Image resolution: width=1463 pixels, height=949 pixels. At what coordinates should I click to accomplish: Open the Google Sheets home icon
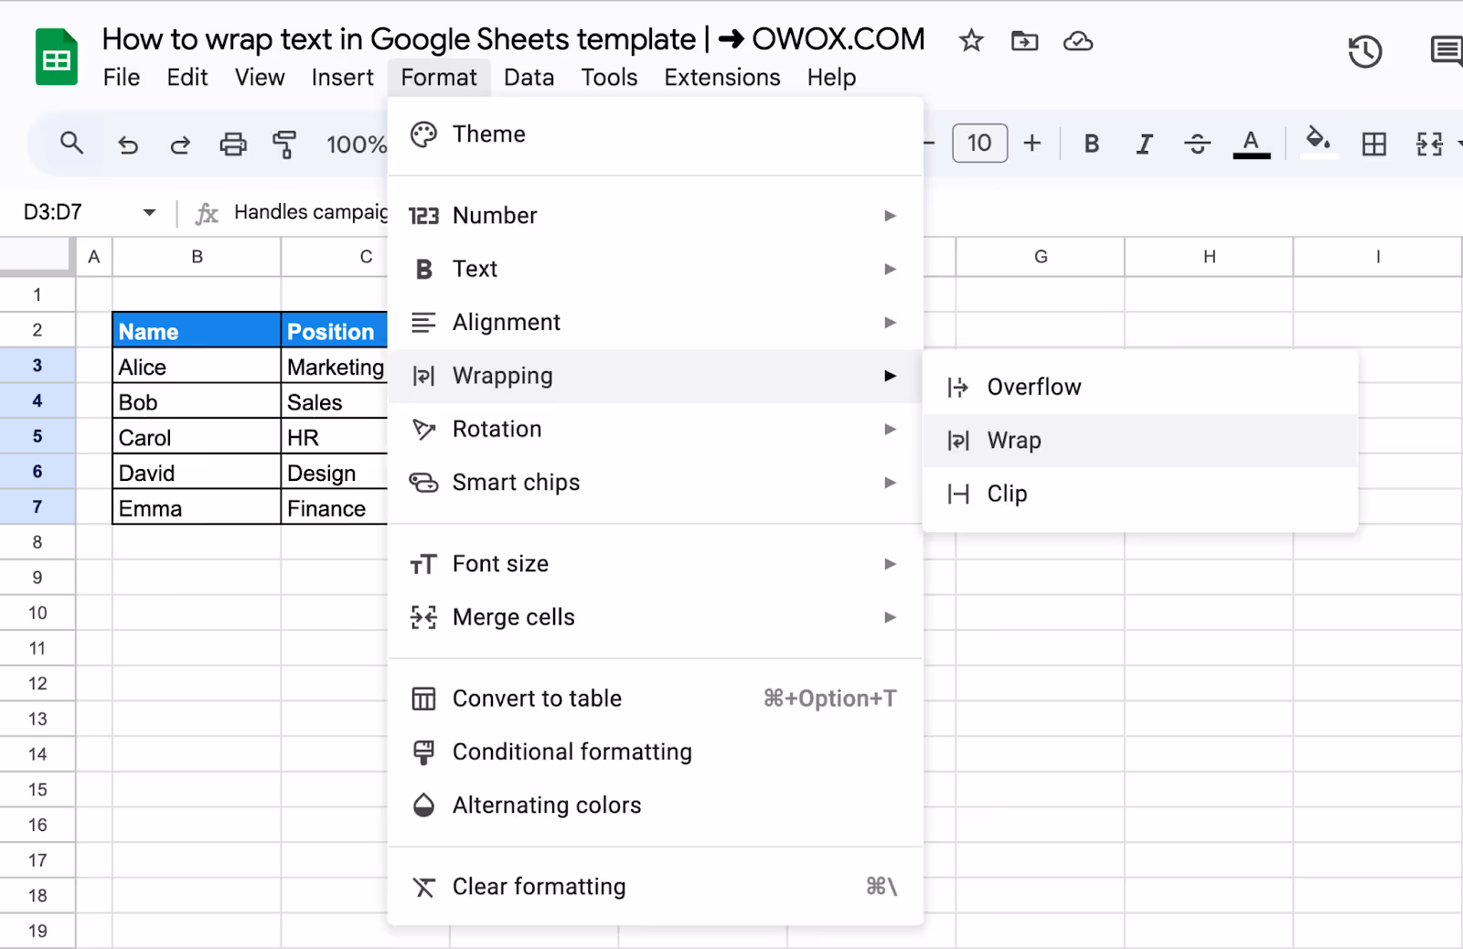coord(56,57)
